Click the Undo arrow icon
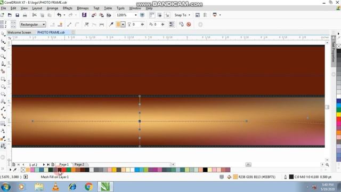This screenshot has height=192, width=341. coord(59,15)
